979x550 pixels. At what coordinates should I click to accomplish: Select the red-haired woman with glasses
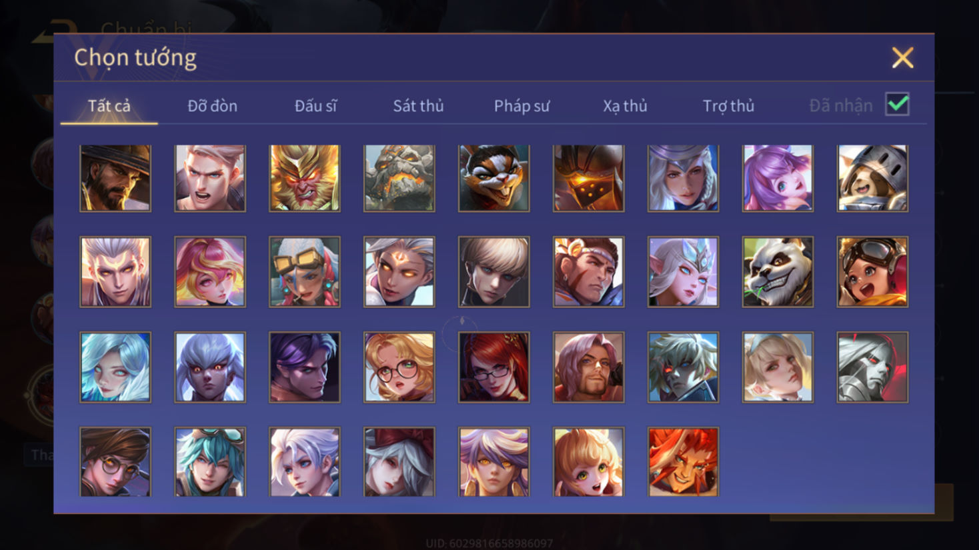pyautogui.click(x=494, y=367)
